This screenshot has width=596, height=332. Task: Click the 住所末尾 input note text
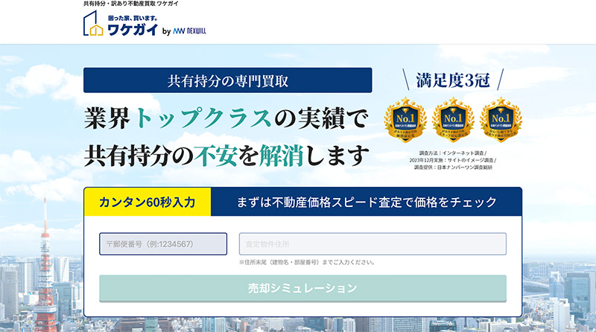point(307,262)
